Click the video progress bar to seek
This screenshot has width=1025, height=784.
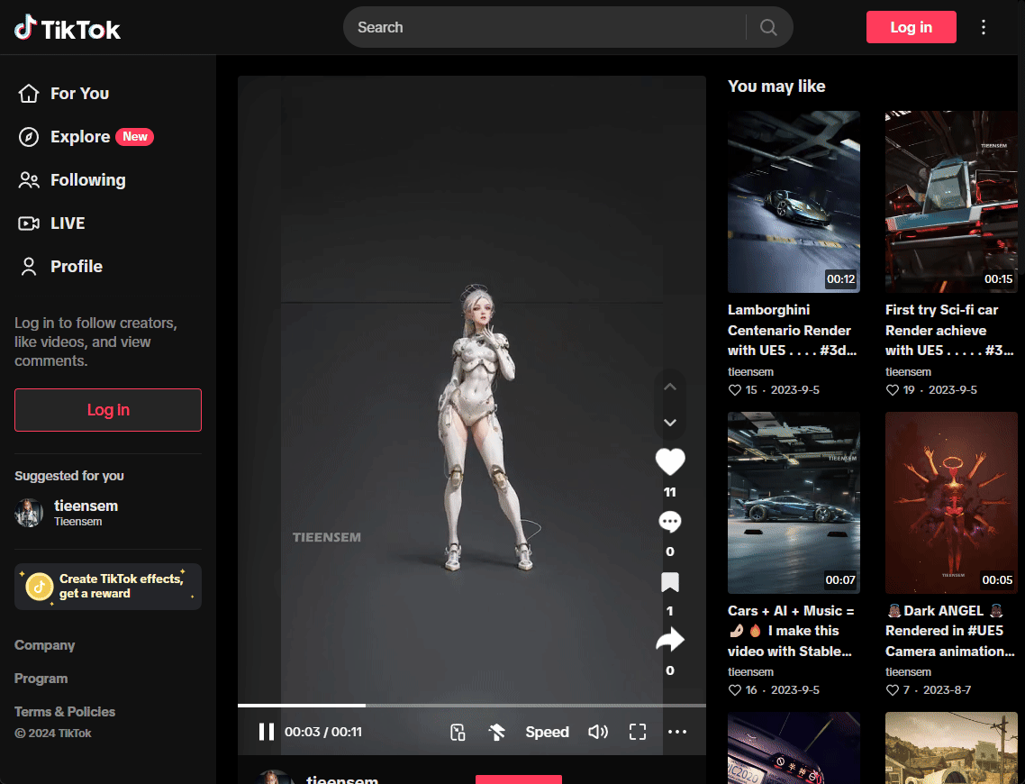coord(471,705)
